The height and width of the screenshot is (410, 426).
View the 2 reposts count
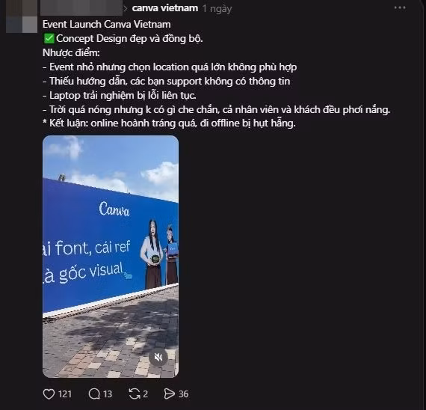click(145, 394)
